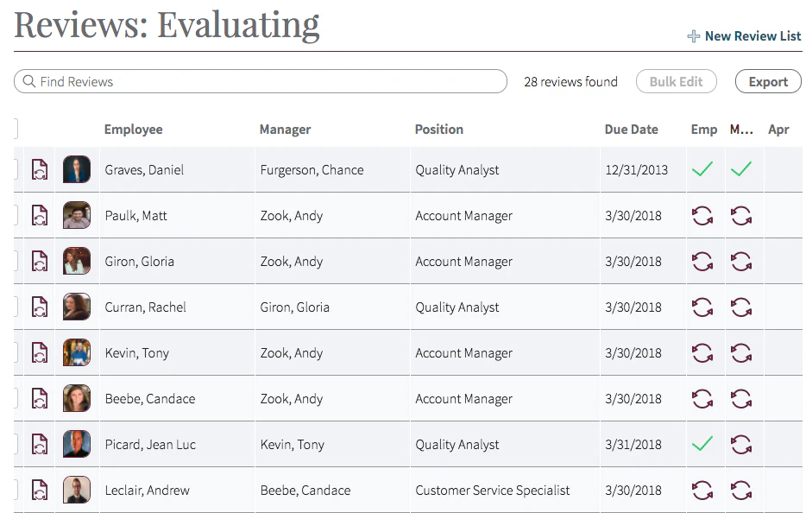806x513 pixels.
Task: Select the checkbox on Paulk, Matt's row
Action: 14,215
